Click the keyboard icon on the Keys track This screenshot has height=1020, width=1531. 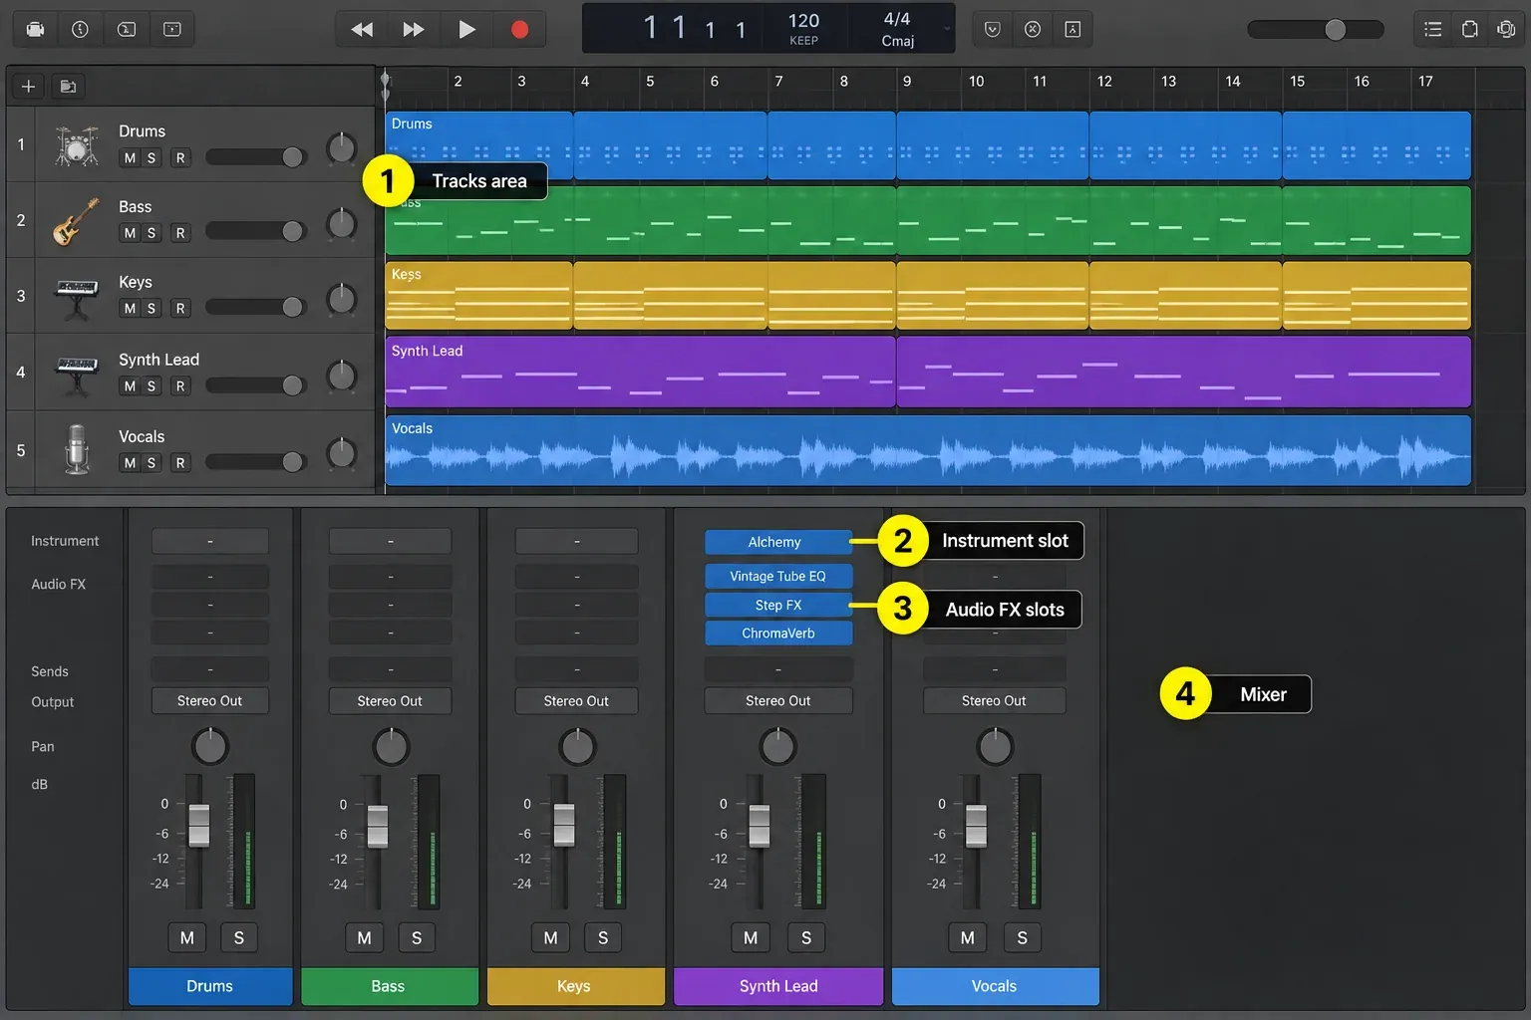(77, 298)
